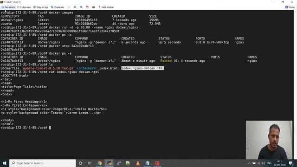Enable Stay on top
Screen dimensions: 297x167
(40, 7)
